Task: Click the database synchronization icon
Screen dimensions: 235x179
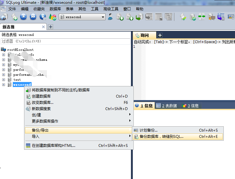Action: [x=192, y=17]
